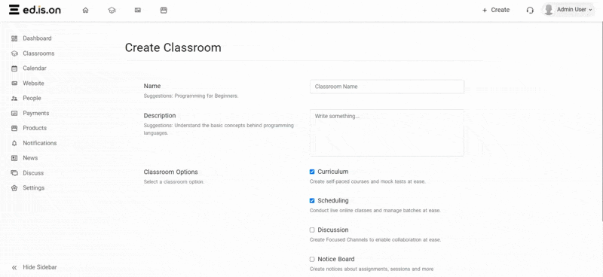Open the Create menu button

tap(496, 10)
